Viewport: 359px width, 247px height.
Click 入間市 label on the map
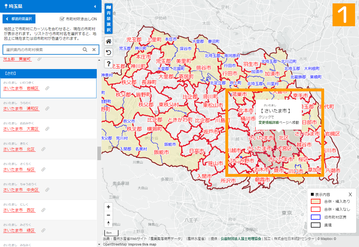click(205, 176)
